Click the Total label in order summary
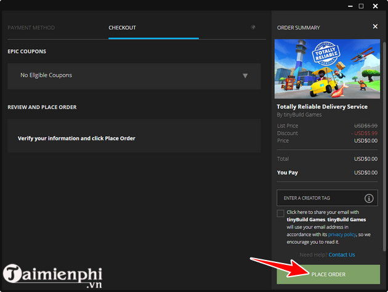 [x=283, y=159]
